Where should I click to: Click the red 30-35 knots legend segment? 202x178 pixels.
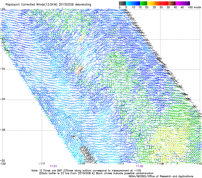pos(165,3)
